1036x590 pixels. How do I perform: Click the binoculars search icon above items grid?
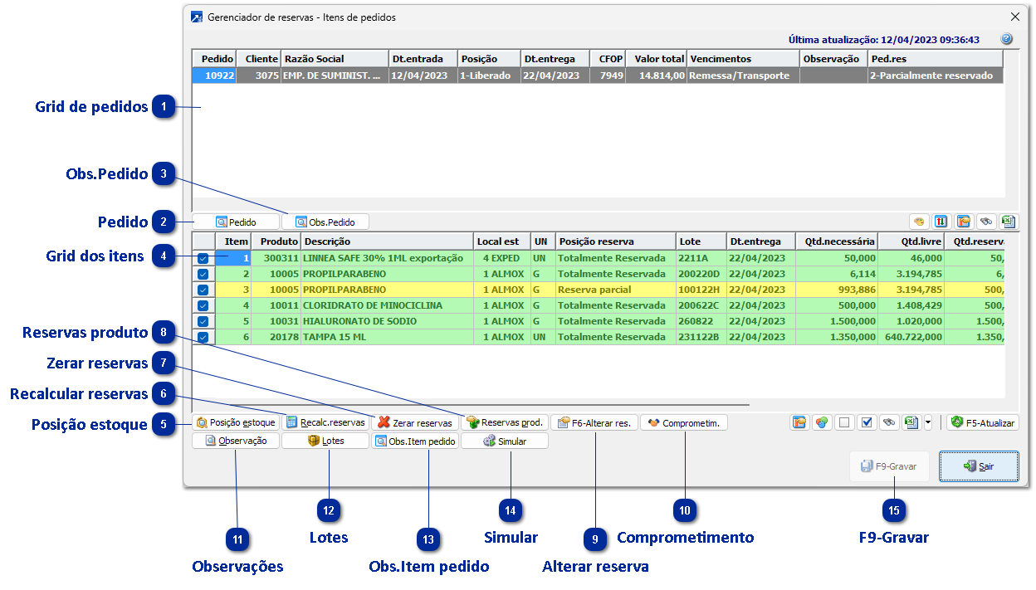click(x=985, y=222)
